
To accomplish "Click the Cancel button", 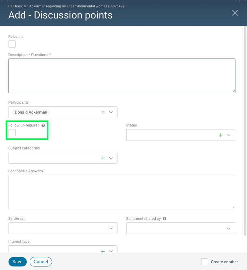I will (41, 262).
